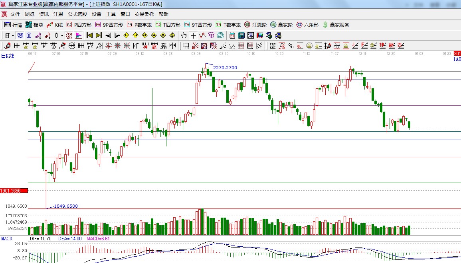Click the calculator icon in toolbar
The height and width of the screenshot is (263, 461).
[x=241, y=35]
